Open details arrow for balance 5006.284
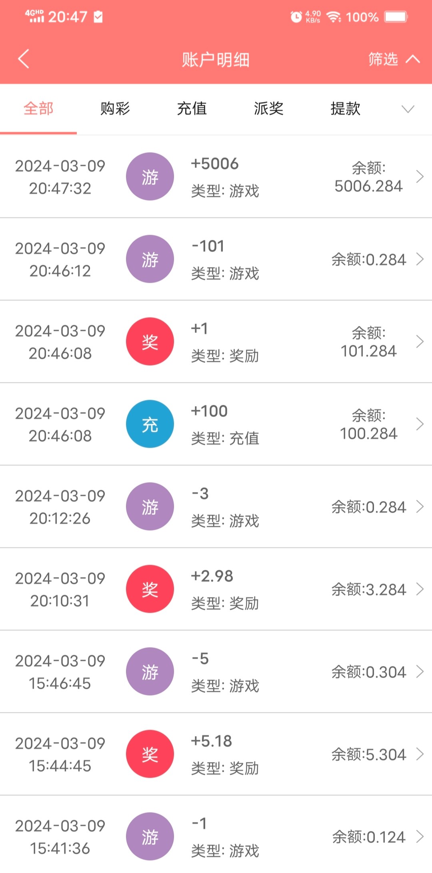Viewport: 432px width, 873px height. point(420,177)
